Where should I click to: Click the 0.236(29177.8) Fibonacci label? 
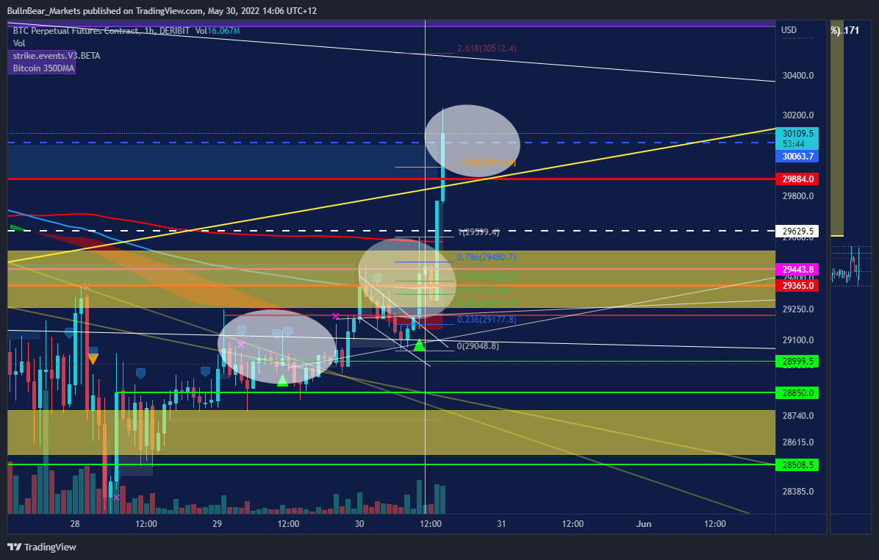(487, 320)
